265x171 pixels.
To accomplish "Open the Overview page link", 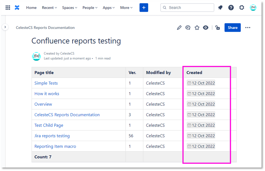I will click(43, 104).
